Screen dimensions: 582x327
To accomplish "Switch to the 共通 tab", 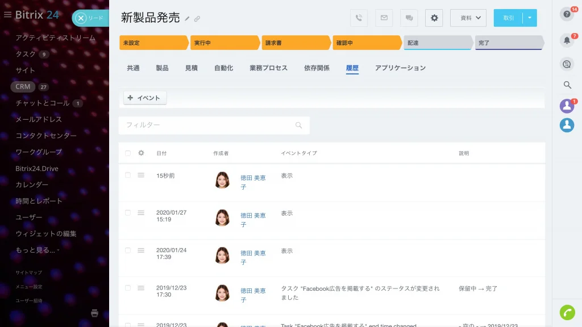I will [x=133, y=68].
